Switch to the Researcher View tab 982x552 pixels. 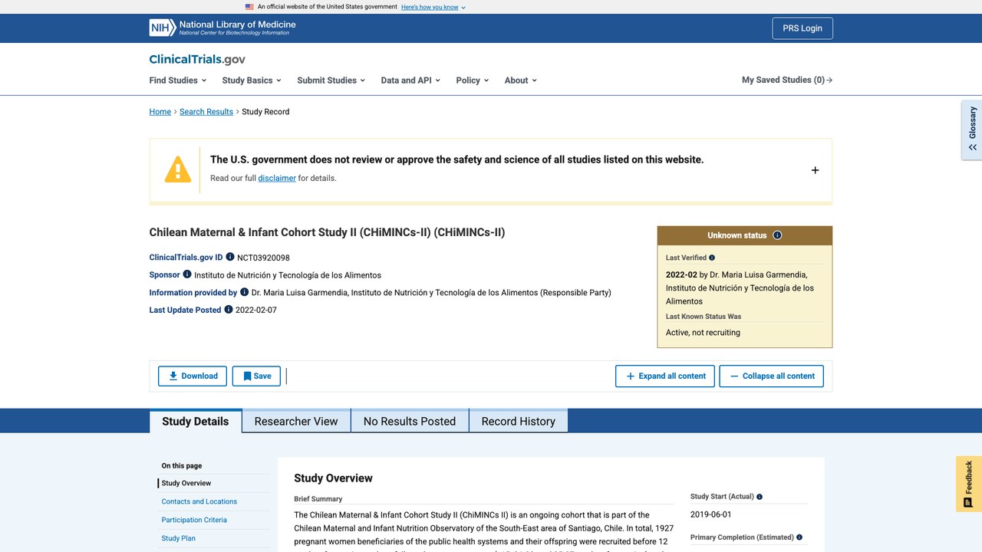click(296, 421)
